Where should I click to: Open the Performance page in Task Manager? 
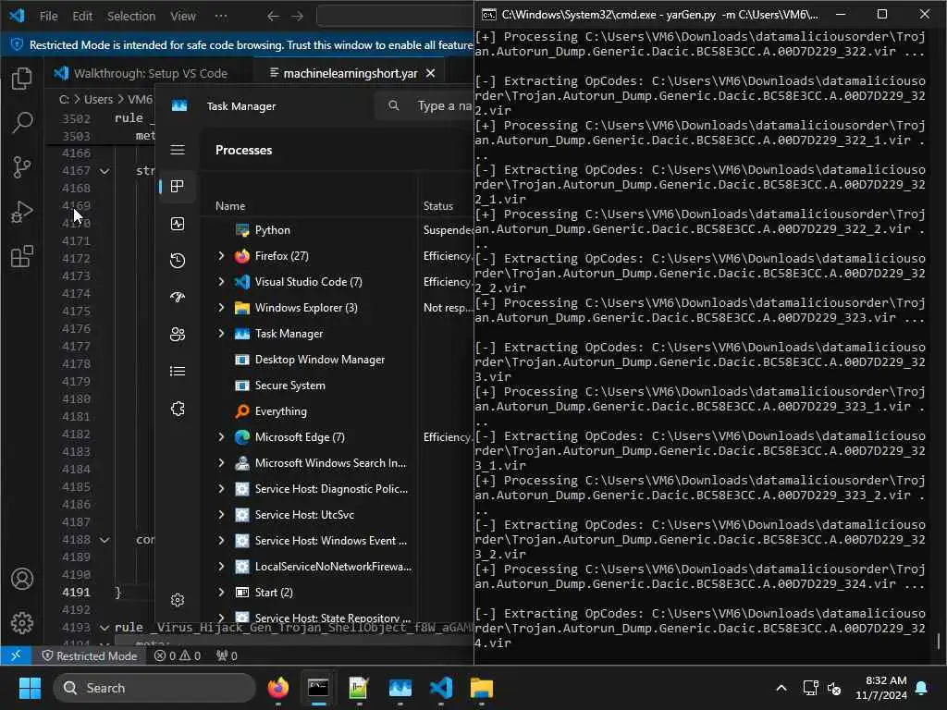178,224
